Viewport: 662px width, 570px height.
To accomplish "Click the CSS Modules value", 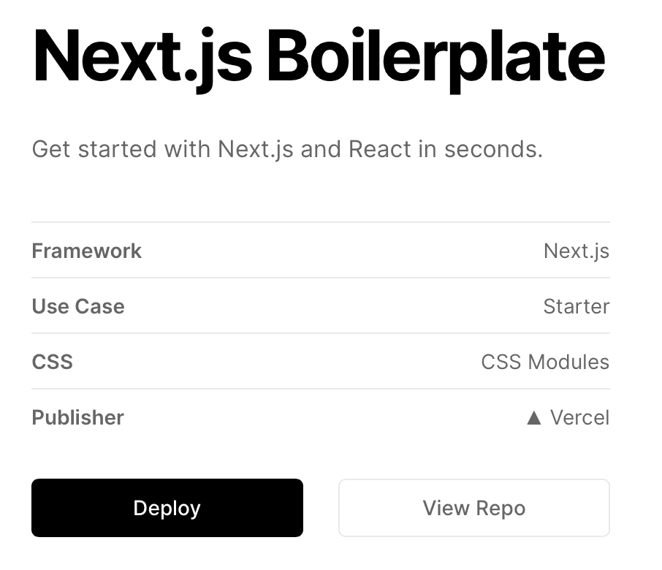I will point(544,362).
